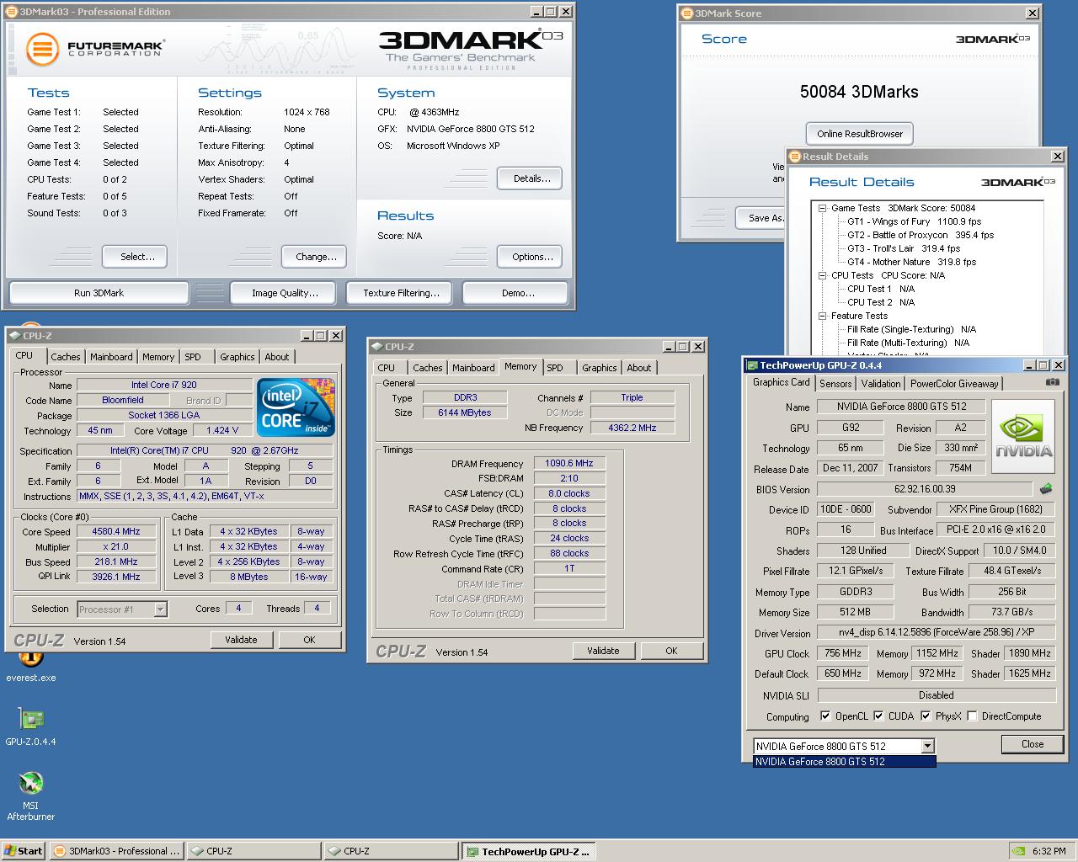
Task: Click the BIOS Version field in GPU-Z
Action: pyautogui.click(x=925, y=488)
